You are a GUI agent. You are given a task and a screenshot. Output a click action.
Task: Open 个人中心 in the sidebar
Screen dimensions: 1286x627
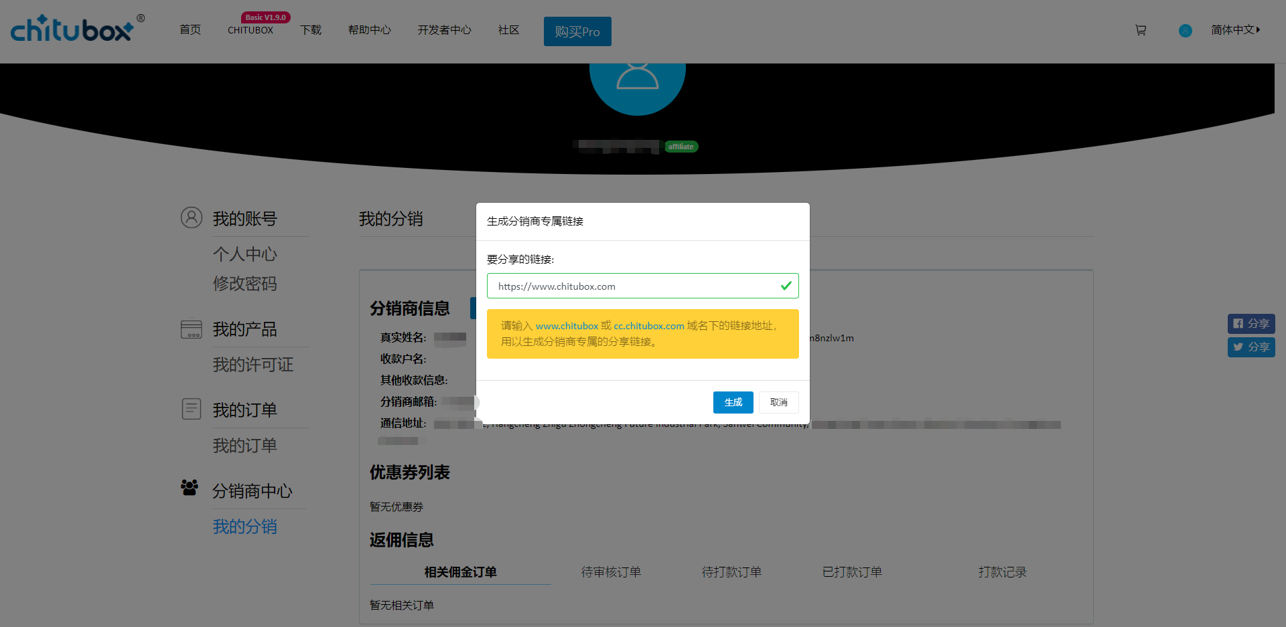click(x=245, y=254)
